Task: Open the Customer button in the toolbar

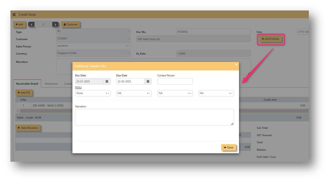Action: pos(70,25)
